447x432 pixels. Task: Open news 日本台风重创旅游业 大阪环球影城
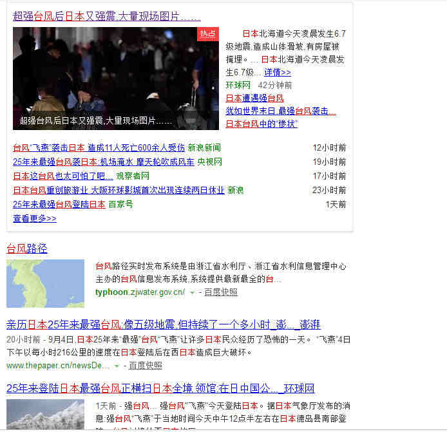coord(119,190)
